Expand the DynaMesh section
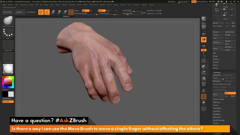Image resolution: width=240 pixels, height=135 pixels. point(217,114)
